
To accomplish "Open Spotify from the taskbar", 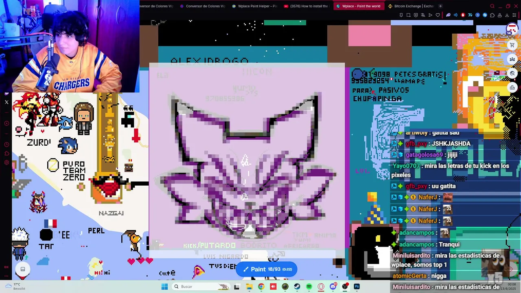I will [x=309, y=286].
